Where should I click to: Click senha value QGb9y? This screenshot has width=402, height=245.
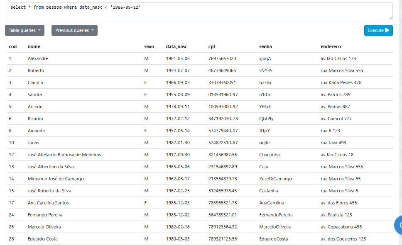pyautogui.click(x=266, y=119)
